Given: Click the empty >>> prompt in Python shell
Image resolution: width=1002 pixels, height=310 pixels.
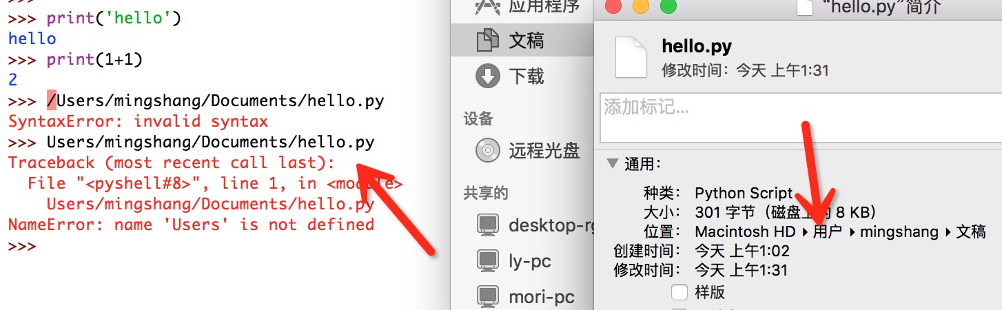Looking at the screenshot, I should 22,245.
